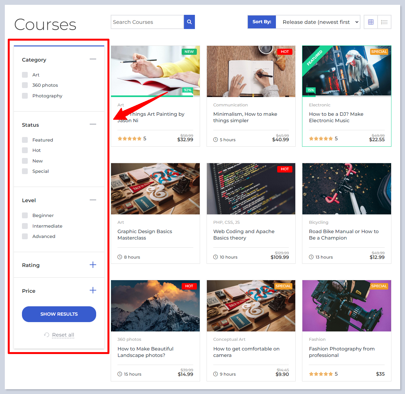Image resolution: width=405 pixels, height=394 pixels.
Task: Open Graphic Design Basics Masterclass course
Action: (x=145, y=234)
